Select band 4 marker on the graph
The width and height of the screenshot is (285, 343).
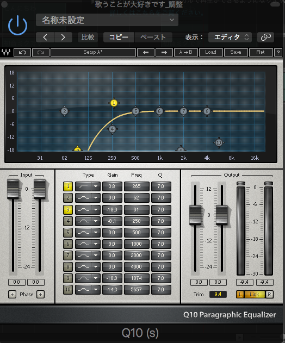click(x=112, y=129)
